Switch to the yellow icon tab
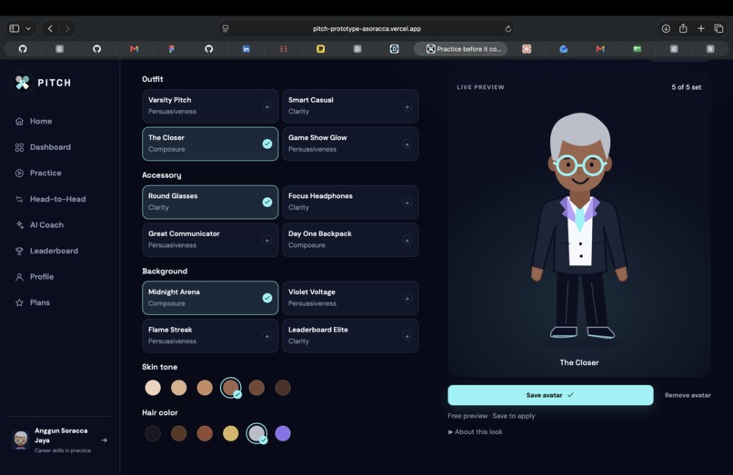The width and height of the screenshot is (733, 475). click(320, 48)
